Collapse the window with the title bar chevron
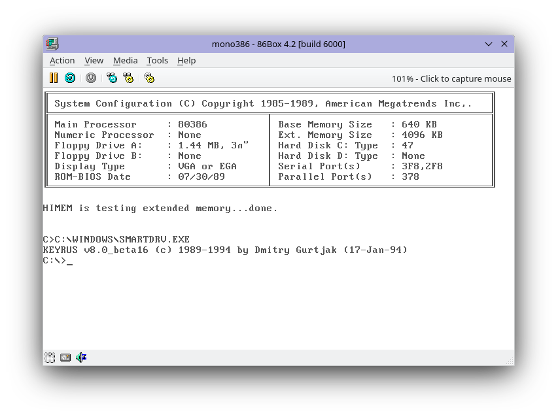 pos(489,44)
